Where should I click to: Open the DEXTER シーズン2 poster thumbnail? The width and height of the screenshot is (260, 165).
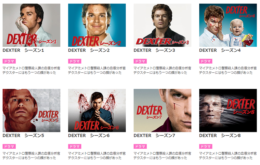point(97,25)
